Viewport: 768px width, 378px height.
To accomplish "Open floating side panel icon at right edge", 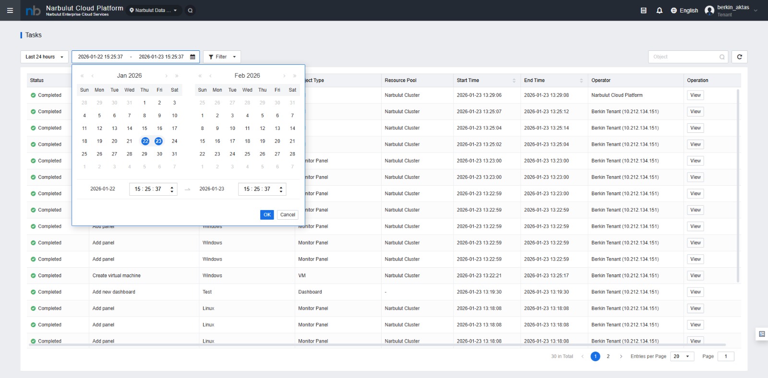I will click(x=762, y=334).
